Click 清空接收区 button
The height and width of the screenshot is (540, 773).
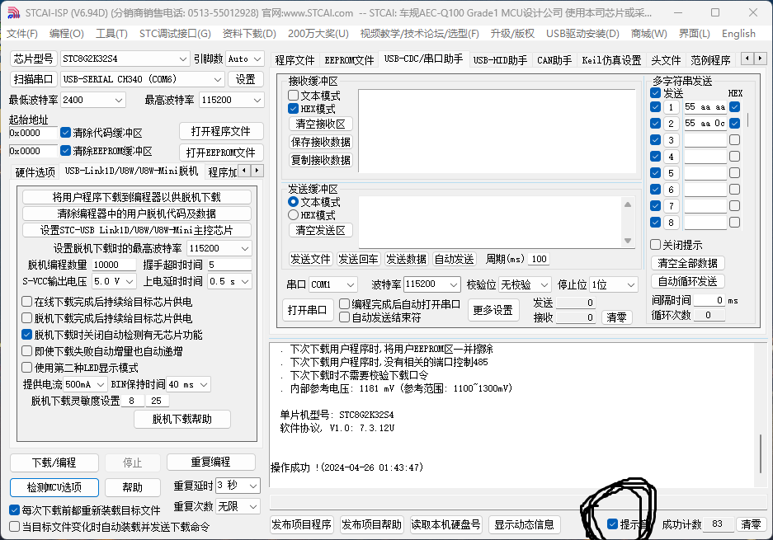[320, 124]
